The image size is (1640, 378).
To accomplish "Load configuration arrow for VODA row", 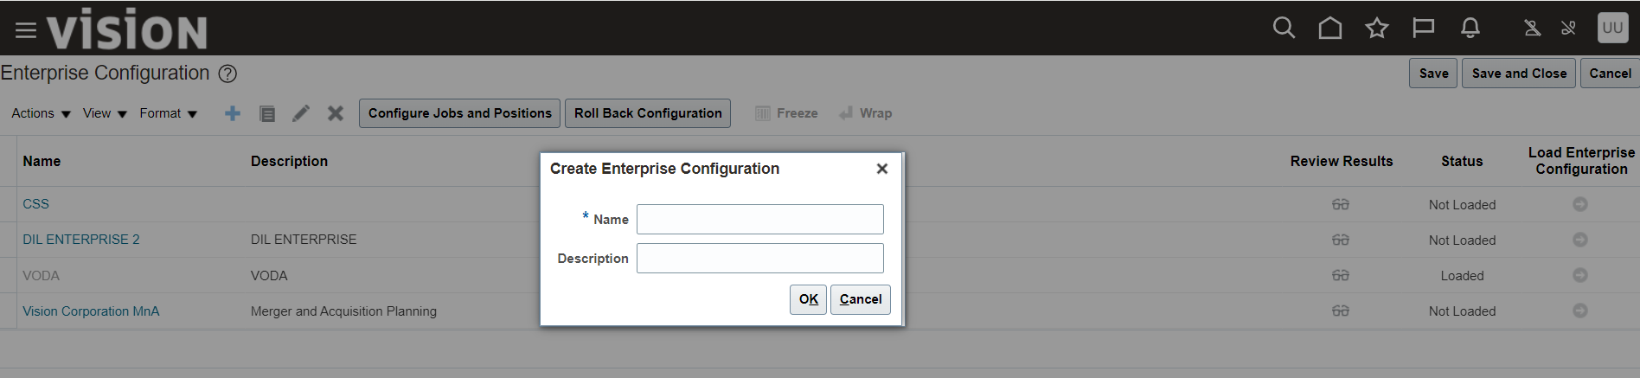I will [x=1579, y=275].
